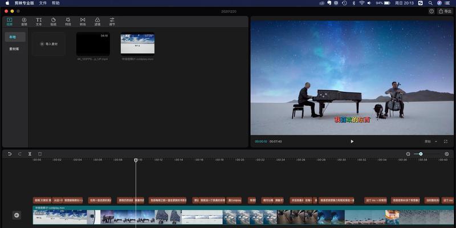Select the long subtitle clip beginning under the 00:28 ruler mark
This screenshot has width=456, height=228.
pyautogui.click(x=336, y=201)
